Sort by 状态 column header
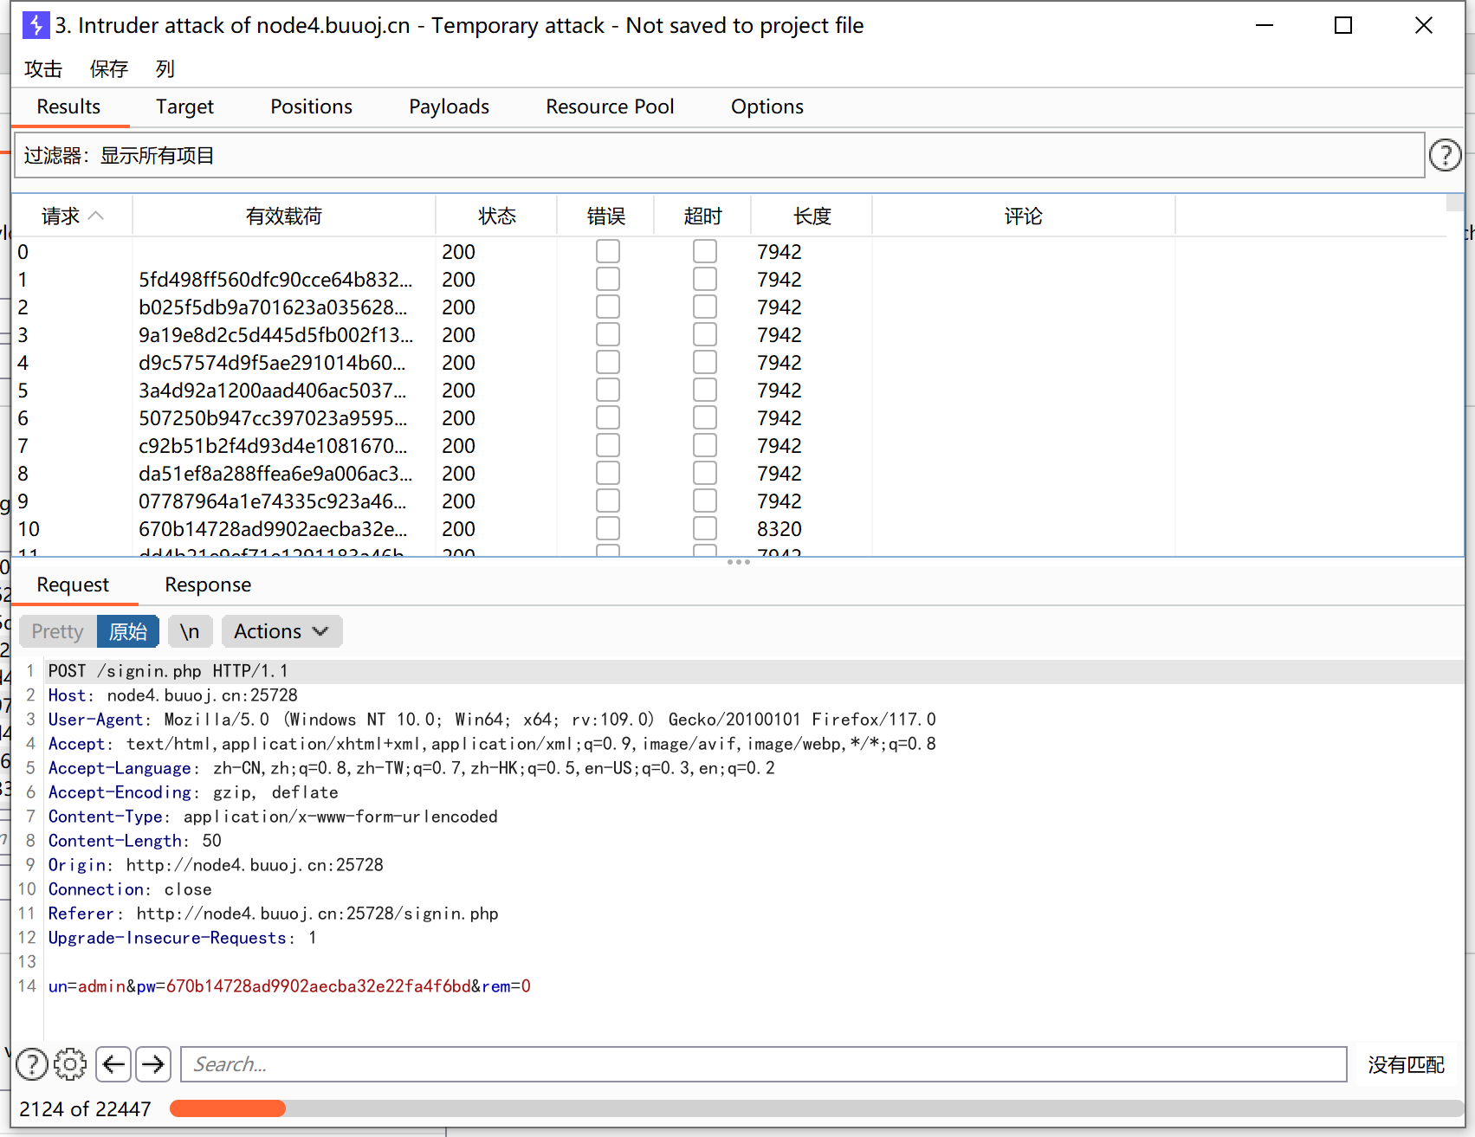The height and width of the screenshot is (1137, 1475). point(496,216)
